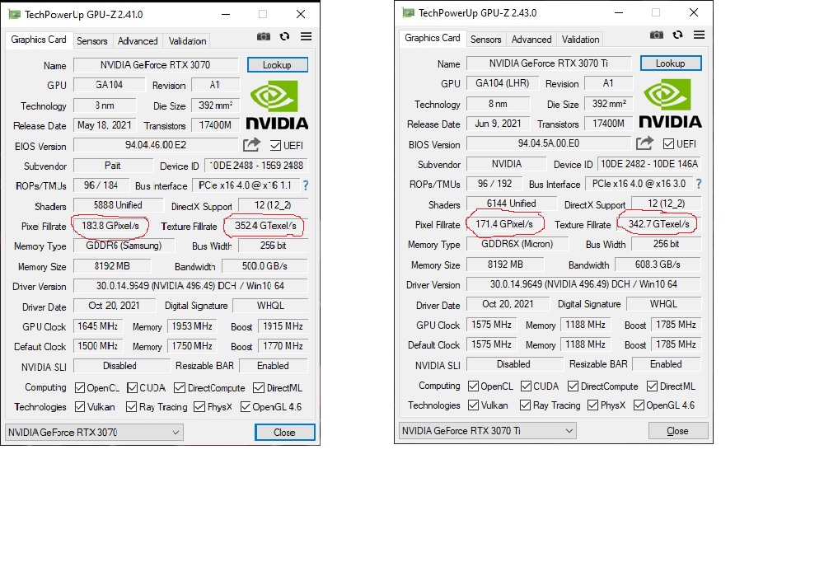Click GPU-Z app icon in 2.43.0 title bar
Image resolution: width=824 pixels, height=576 pixels.
pos(408,12)
